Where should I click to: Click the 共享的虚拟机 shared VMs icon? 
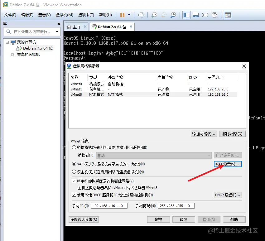(13, 55)
